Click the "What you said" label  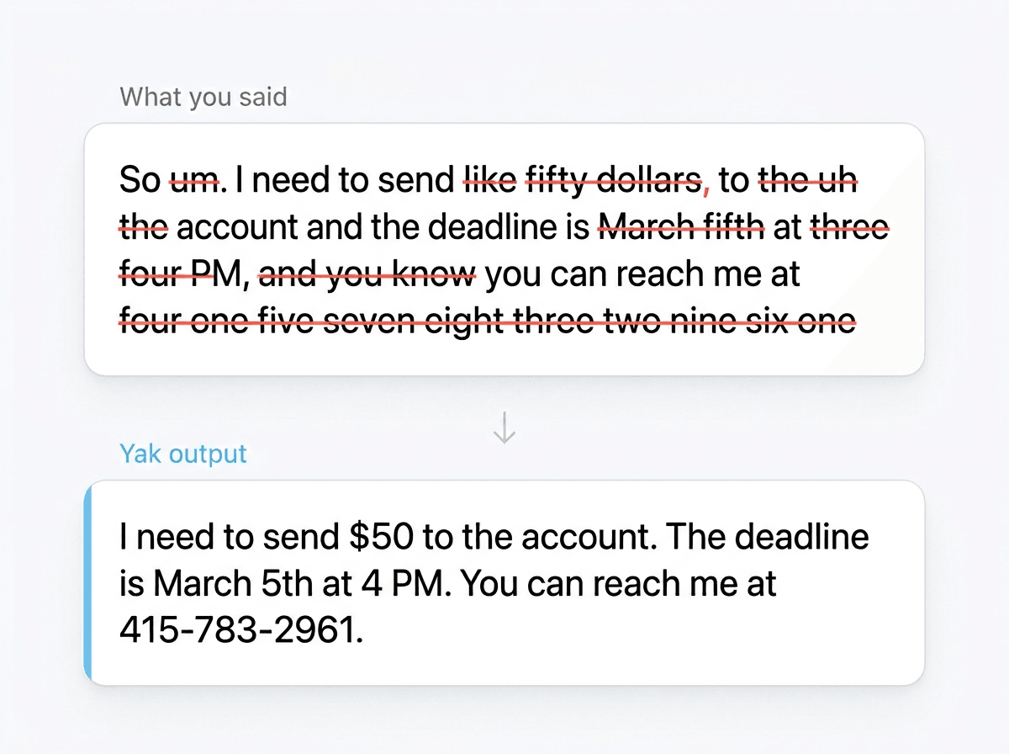[203, 97]
